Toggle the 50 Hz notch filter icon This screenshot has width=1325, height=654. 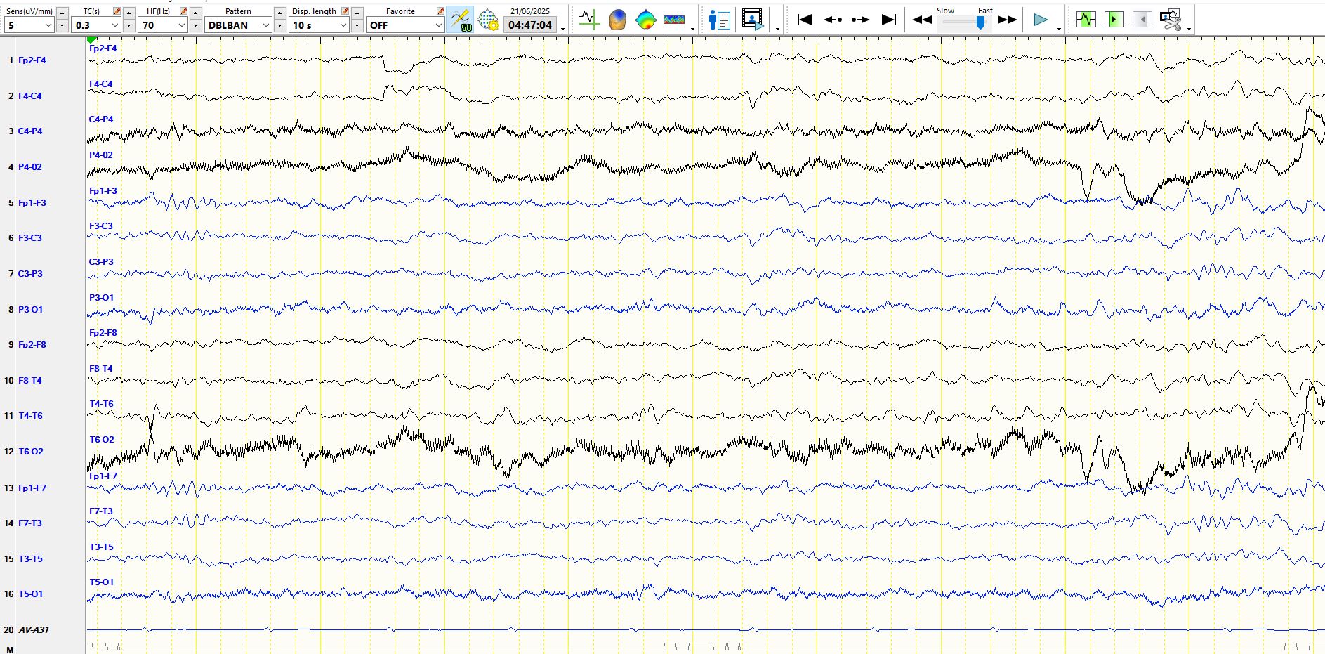461,20
